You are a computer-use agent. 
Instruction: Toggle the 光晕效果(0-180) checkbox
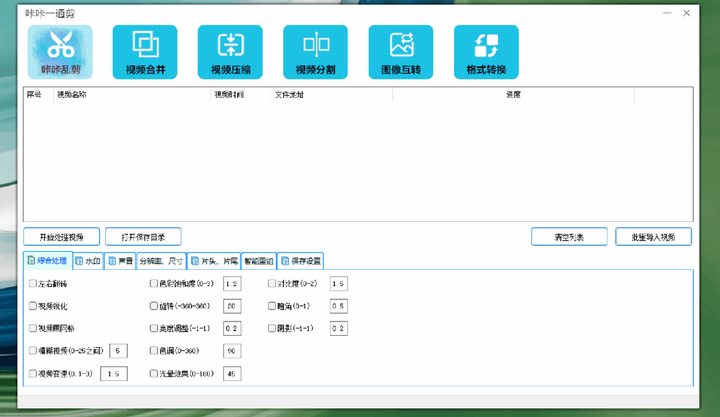pyautogui.click(x=154, y=374)
